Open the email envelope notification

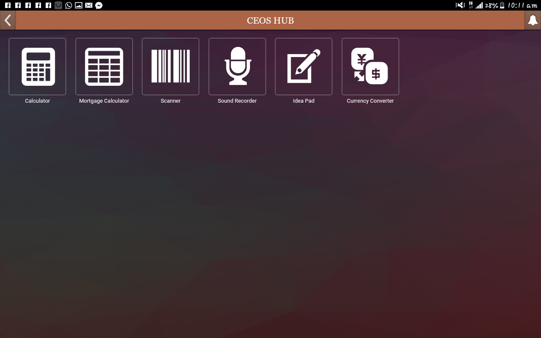coord(88,5)
